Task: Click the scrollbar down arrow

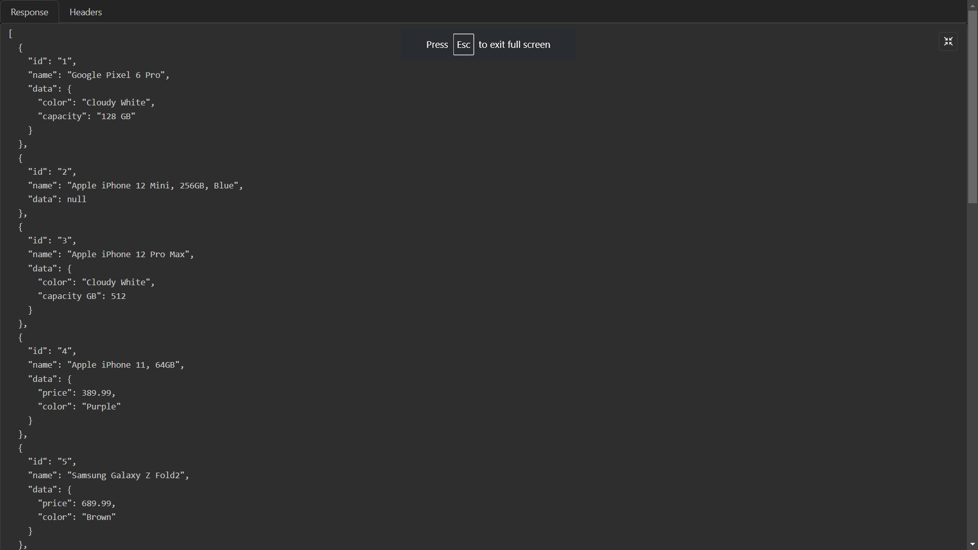Action: [x=972, y=544]
